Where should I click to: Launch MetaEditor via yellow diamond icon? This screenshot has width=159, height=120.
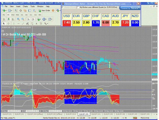pyautogui.click(x=53, y=10)
